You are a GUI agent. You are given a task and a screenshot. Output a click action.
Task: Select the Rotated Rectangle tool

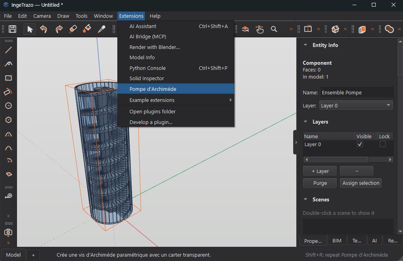point(8,92)
